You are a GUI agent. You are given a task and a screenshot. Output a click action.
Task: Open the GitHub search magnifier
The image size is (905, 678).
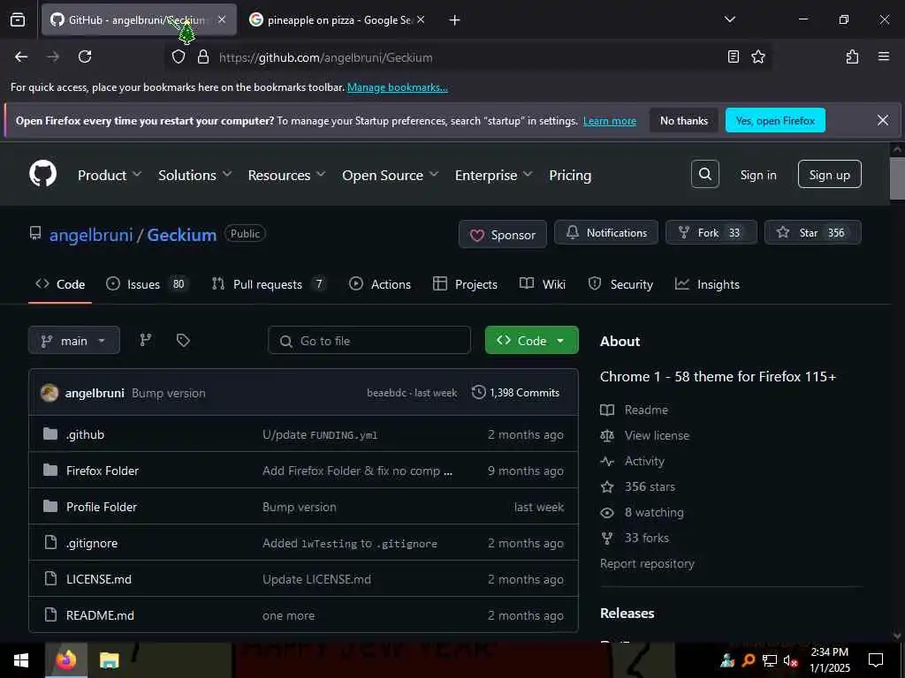coord(704,174)
